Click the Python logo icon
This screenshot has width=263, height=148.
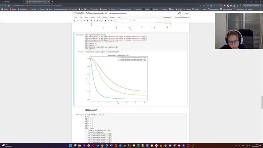point(180,13)
